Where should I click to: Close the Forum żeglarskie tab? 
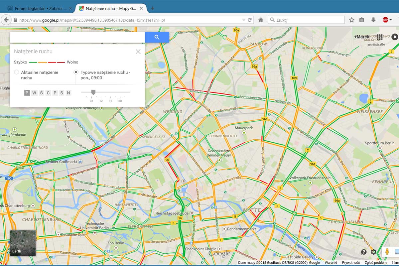(x=70, y=8)
